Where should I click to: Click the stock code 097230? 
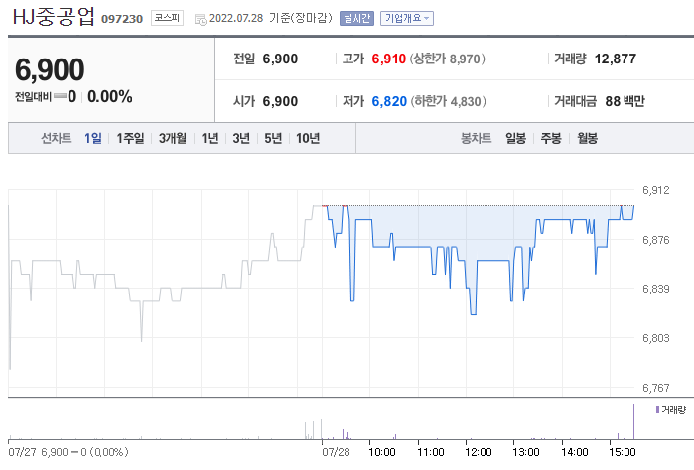click(122, 19)
